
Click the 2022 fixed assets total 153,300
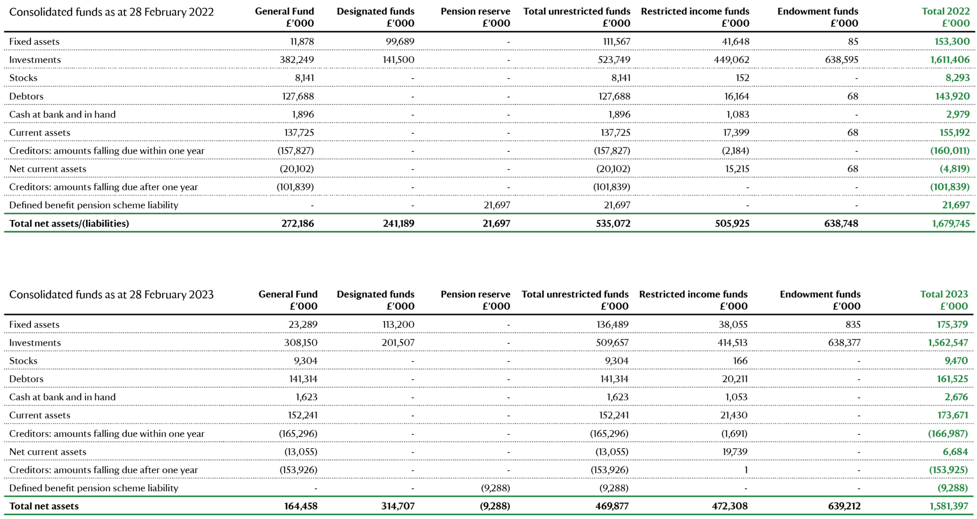(x=953, y=42)
